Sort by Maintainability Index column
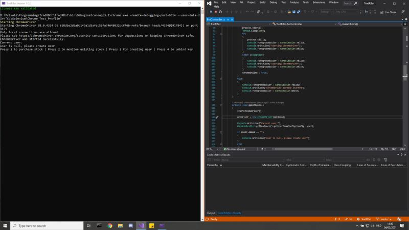 273,165
